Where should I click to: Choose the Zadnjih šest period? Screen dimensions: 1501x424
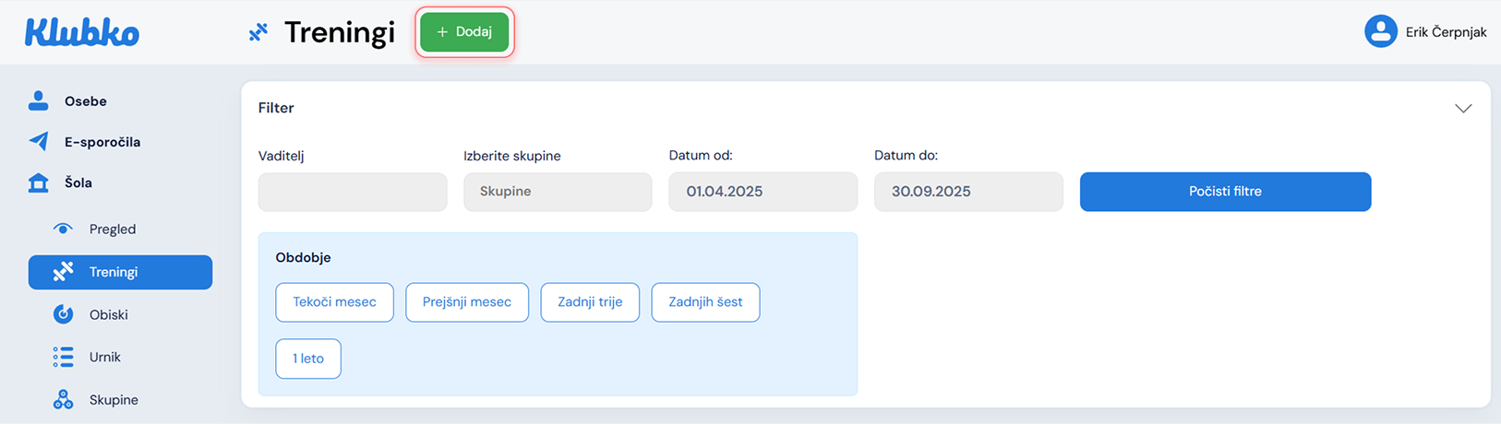(x=705, y=302)
